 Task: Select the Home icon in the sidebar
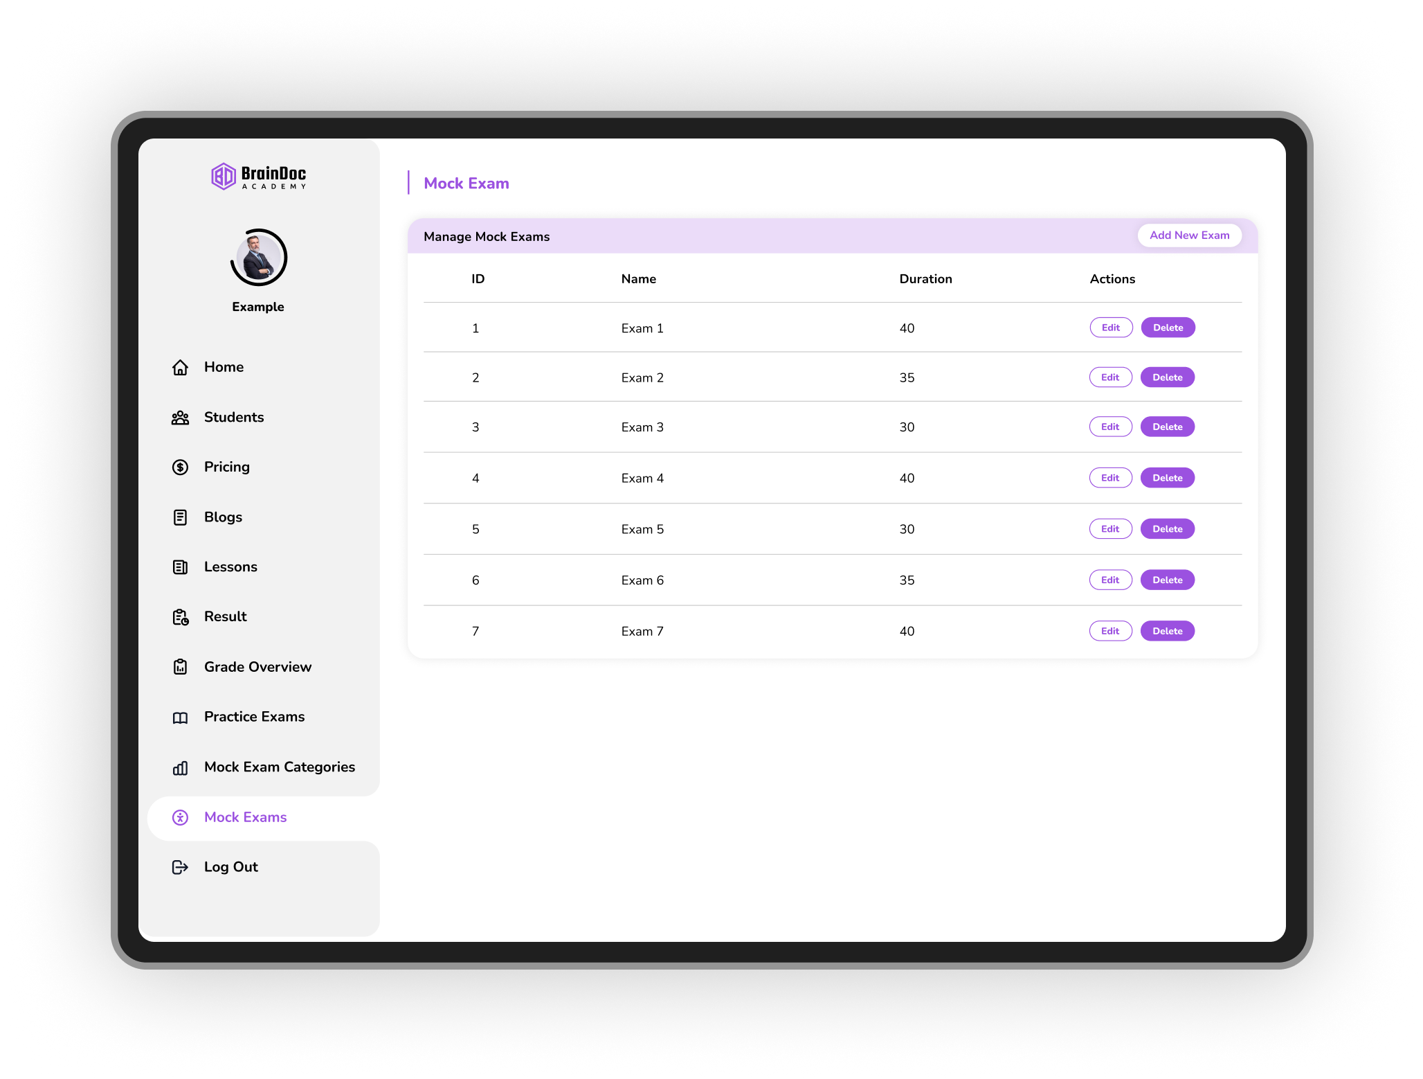(x=180, y=367)
